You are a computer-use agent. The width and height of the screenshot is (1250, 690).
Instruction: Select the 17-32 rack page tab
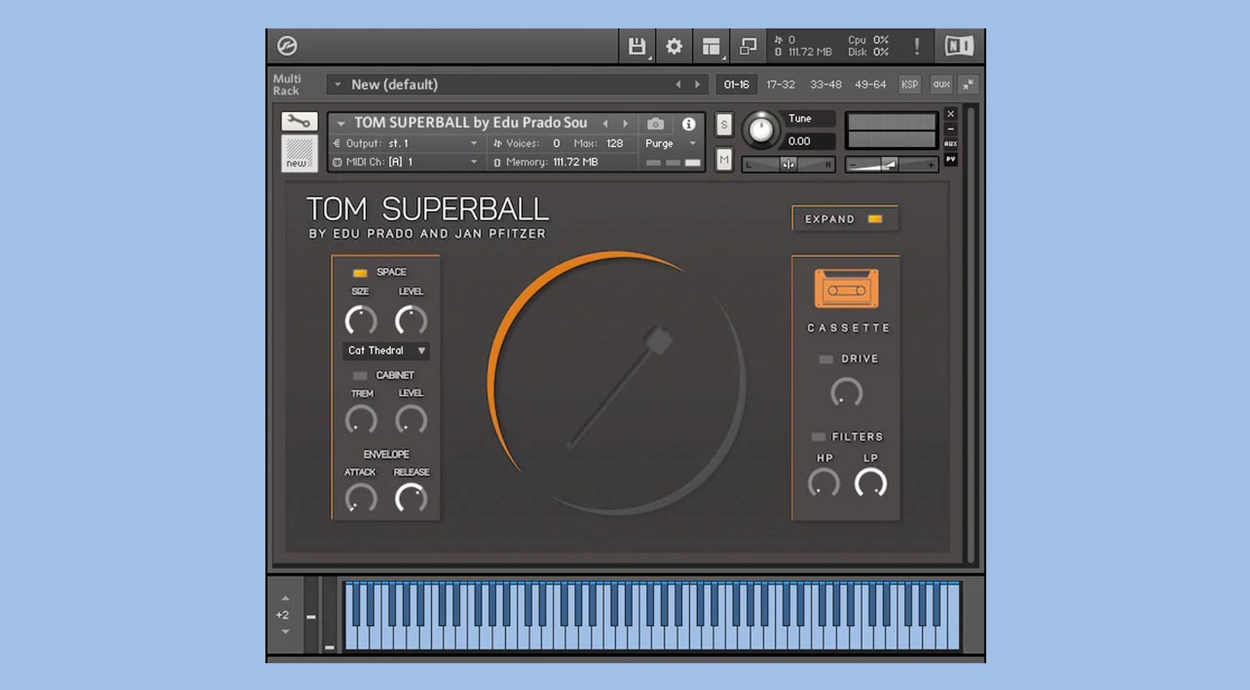pos(781,84)
